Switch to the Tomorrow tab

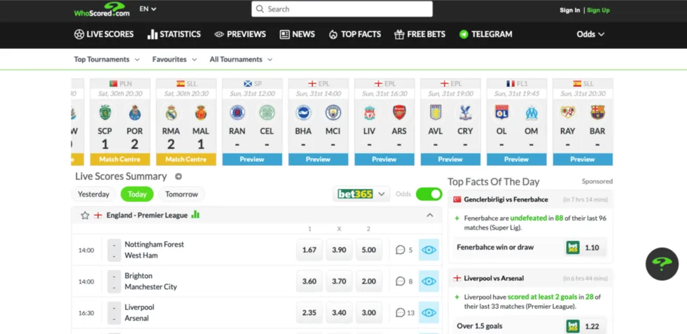coord(182,194)
